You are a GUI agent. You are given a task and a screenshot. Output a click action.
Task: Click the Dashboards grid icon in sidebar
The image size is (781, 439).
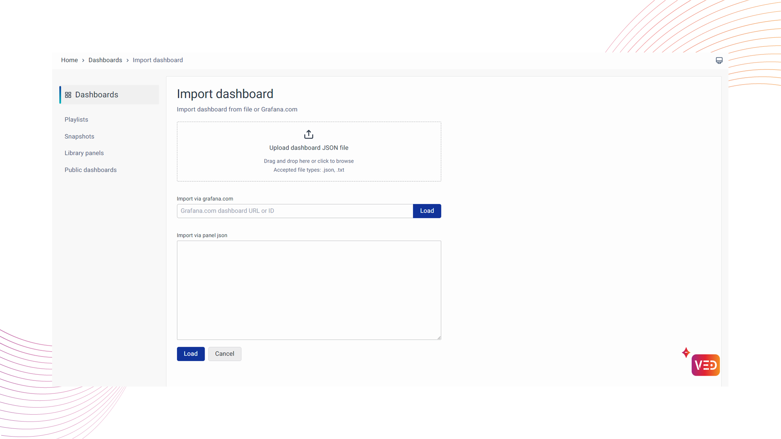pyautogui.click(x=68, y=95)
